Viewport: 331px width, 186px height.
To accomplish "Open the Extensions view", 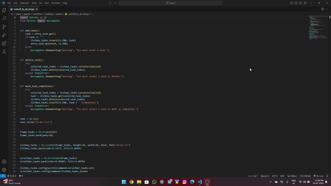I will click(x=4, y=43).
